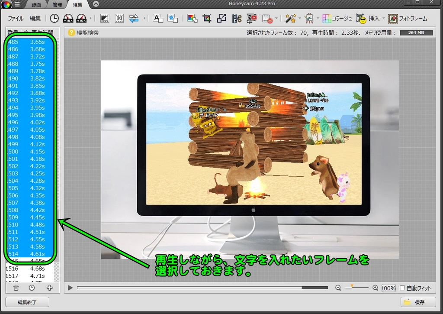This screenshot has height=314, width=443.
Task: Select frame row 1516 at 4.68s
Action: pyautogui.click(x=30, y=269)
